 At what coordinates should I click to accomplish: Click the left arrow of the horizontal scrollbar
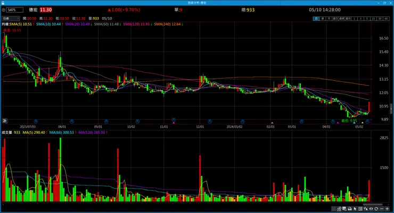click(3, 205)
